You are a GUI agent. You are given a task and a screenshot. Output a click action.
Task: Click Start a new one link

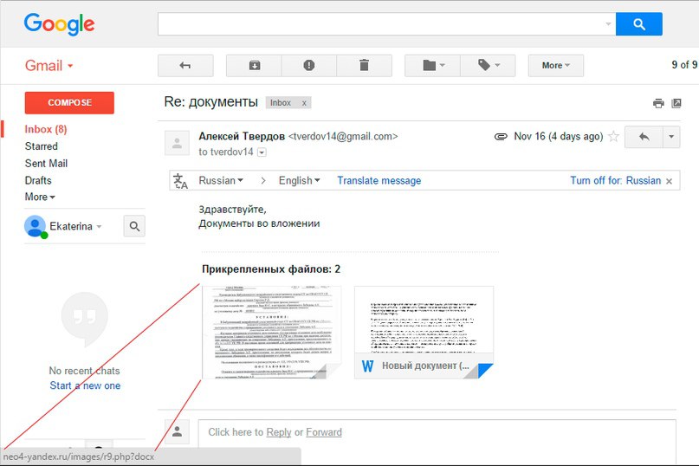[85, 385]
